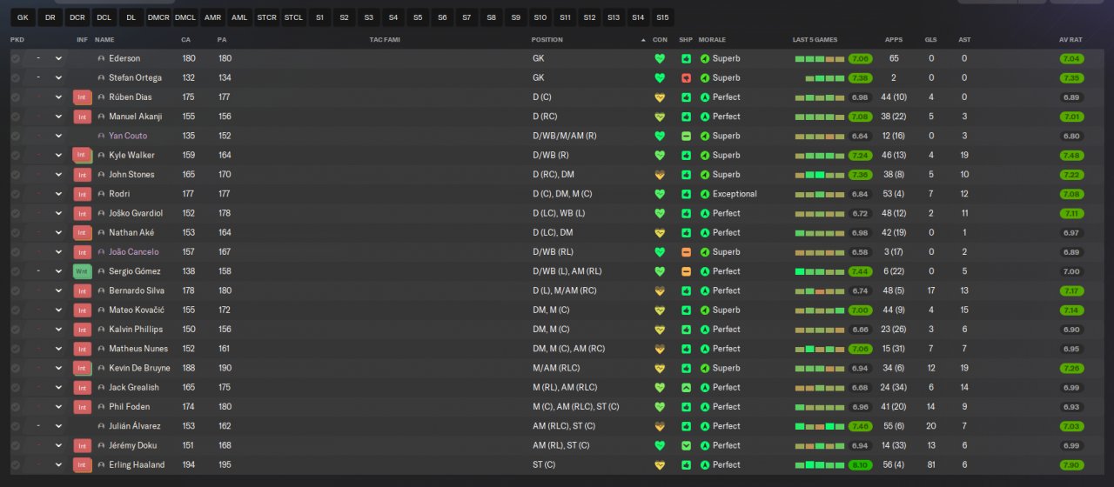Click Sergio Gómez's 7.44 last game rating

pyautogui.click(x=860, y=271)
